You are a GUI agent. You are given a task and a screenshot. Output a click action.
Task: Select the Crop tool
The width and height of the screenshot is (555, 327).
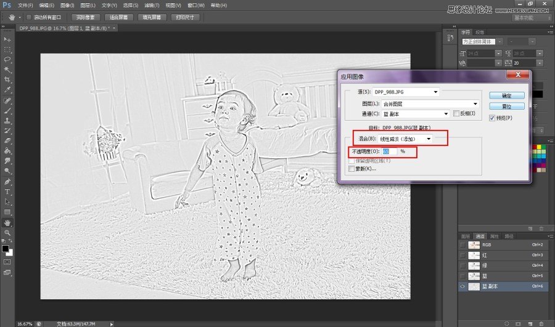tap(7, 79)
